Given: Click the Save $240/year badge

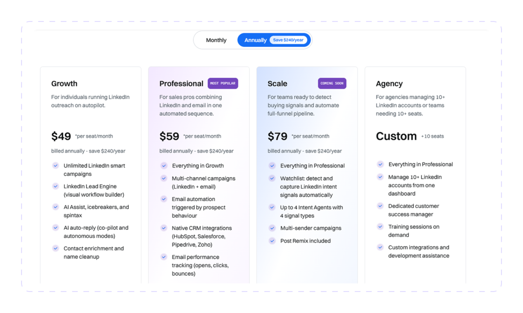Looking at the screenshot, I should point(288,40).
